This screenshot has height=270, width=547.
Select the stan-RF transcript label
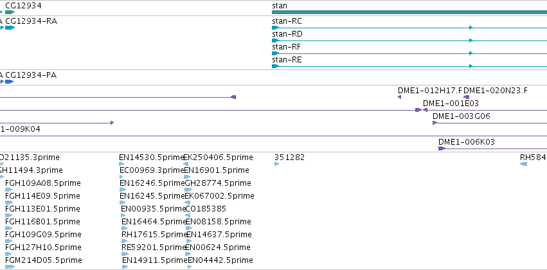286,47
